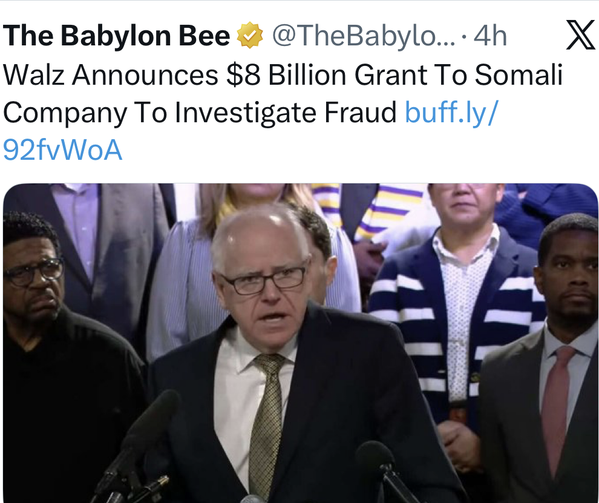Open the 4h post timestamp
The image size is (599, 503).
490,37
